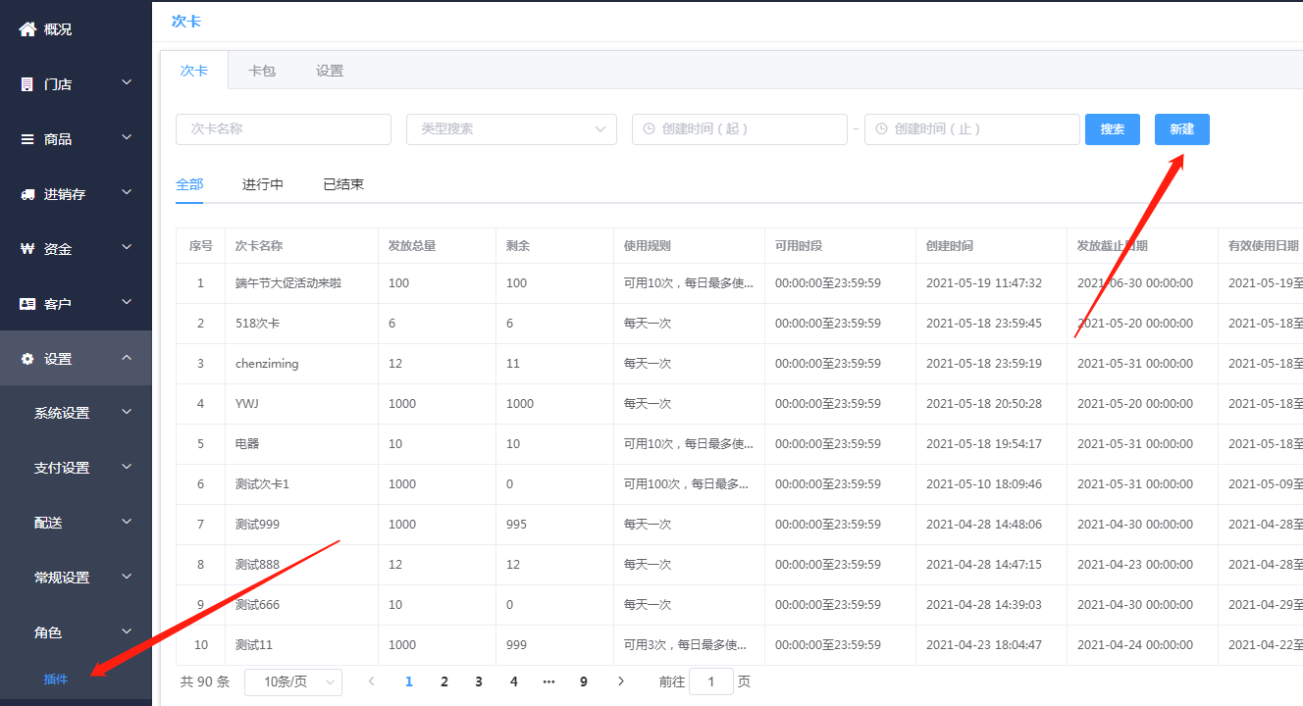1303x706 pixels.
Task: Click the gear icon beside 设置
Action: coord(27,359)
